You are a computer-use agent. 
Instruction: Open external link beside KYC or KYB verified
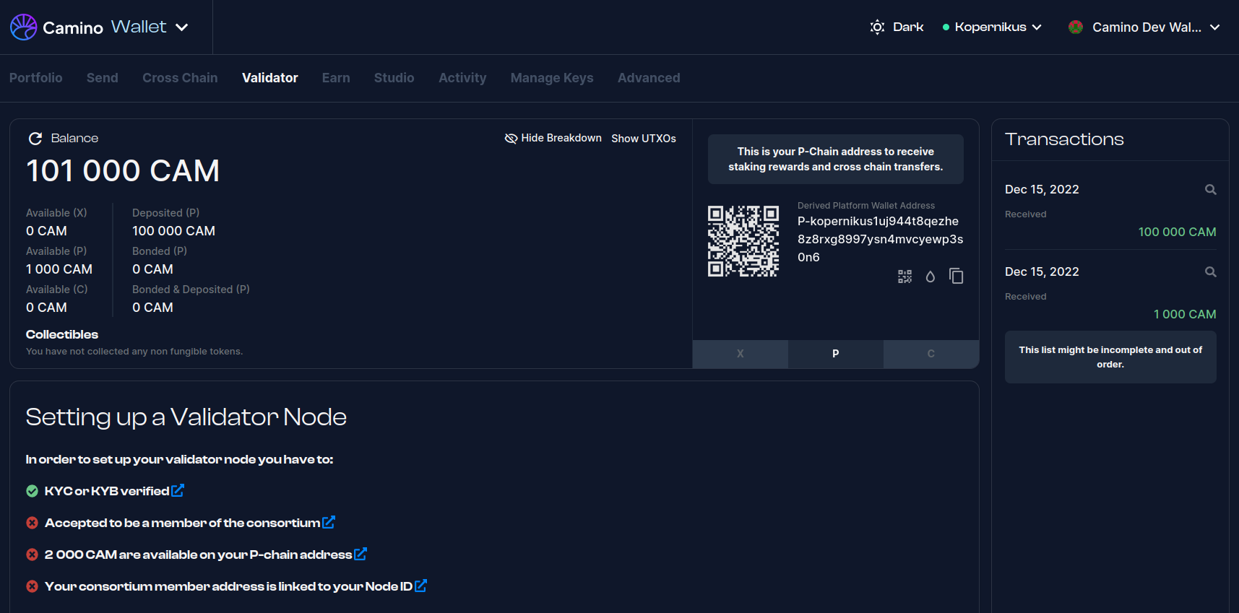pyautogui.click(x=178, y=491)
